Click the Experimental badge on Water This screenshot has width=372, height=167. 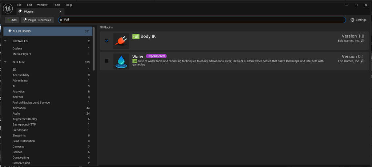click(x=156, y=56)
